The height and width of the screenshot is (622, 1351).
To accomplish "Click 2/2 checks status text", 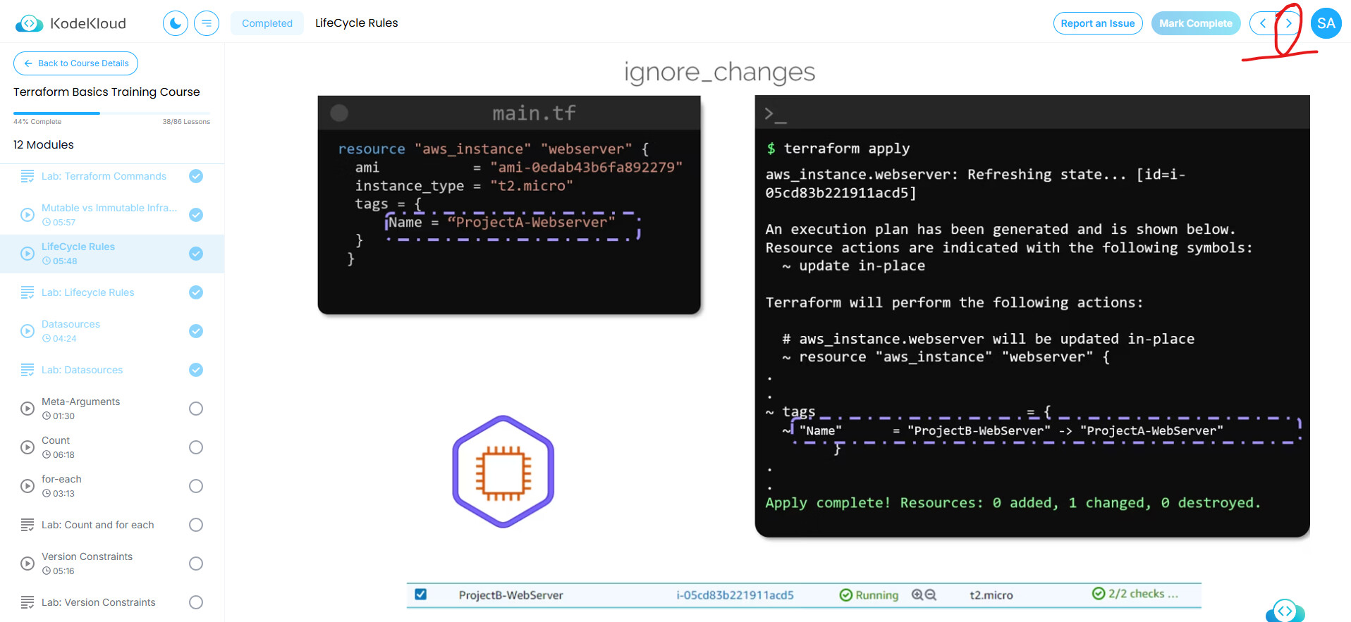I will [1143, 594].
